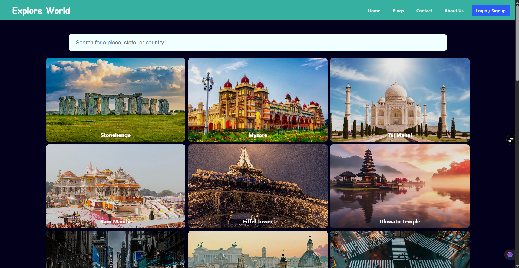Image resolution: width=519 pixels, height=268 pixels.
Task: Click the scrollbar down arrow
Action: [517, 266]
